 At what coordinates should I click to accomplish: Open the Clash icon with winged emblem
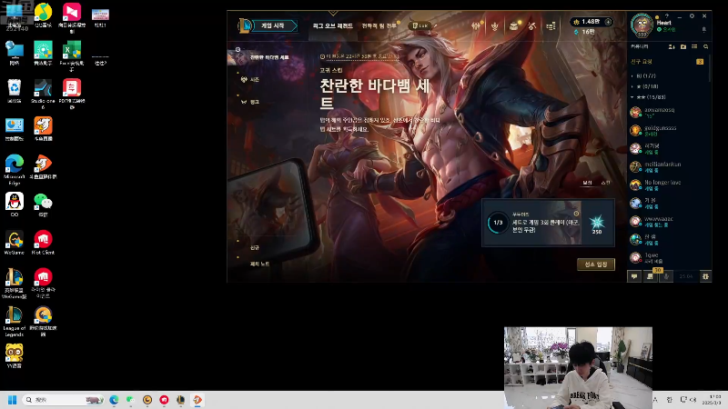(475, 26)
